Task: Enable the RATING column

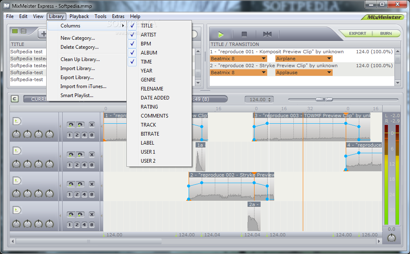Action: tap(159, 107)
